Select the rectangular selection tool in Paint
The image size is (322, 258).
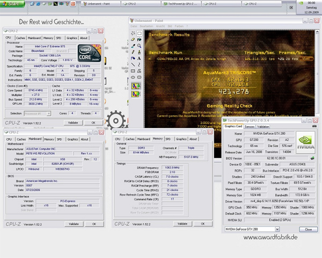tap(138, 32)
